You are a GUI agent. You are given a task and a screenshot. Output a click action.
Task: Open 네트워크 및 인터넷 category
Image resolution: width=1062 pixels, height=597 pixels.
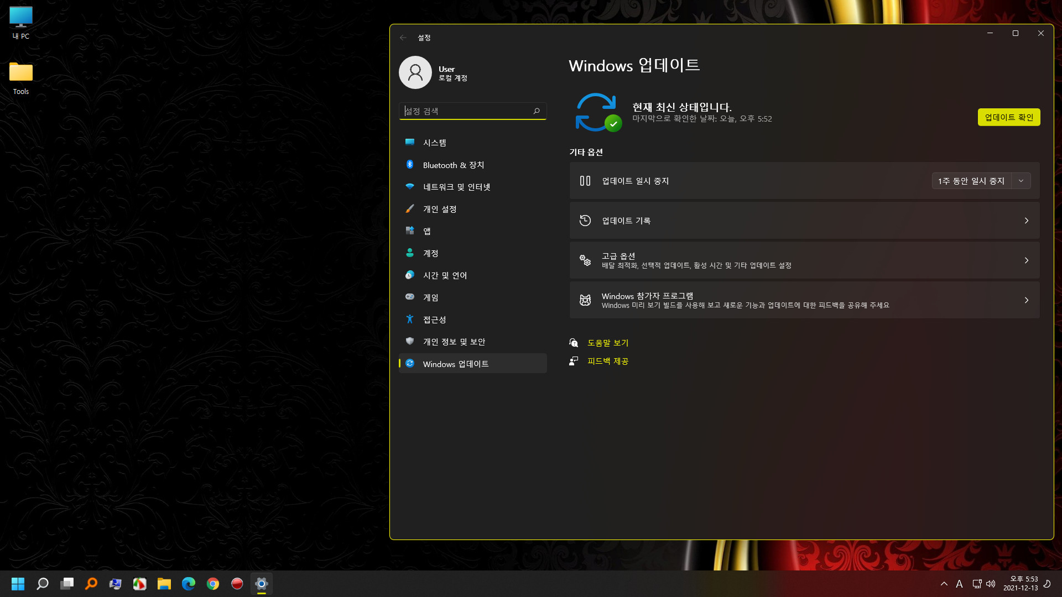point(473,187)
